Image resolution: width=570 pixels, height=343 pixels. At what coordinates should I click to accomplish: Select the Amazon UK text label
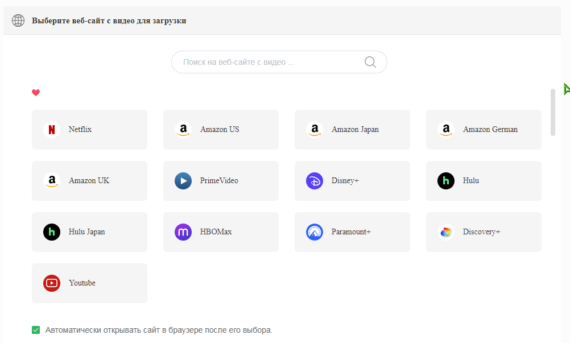coord(89,180)
